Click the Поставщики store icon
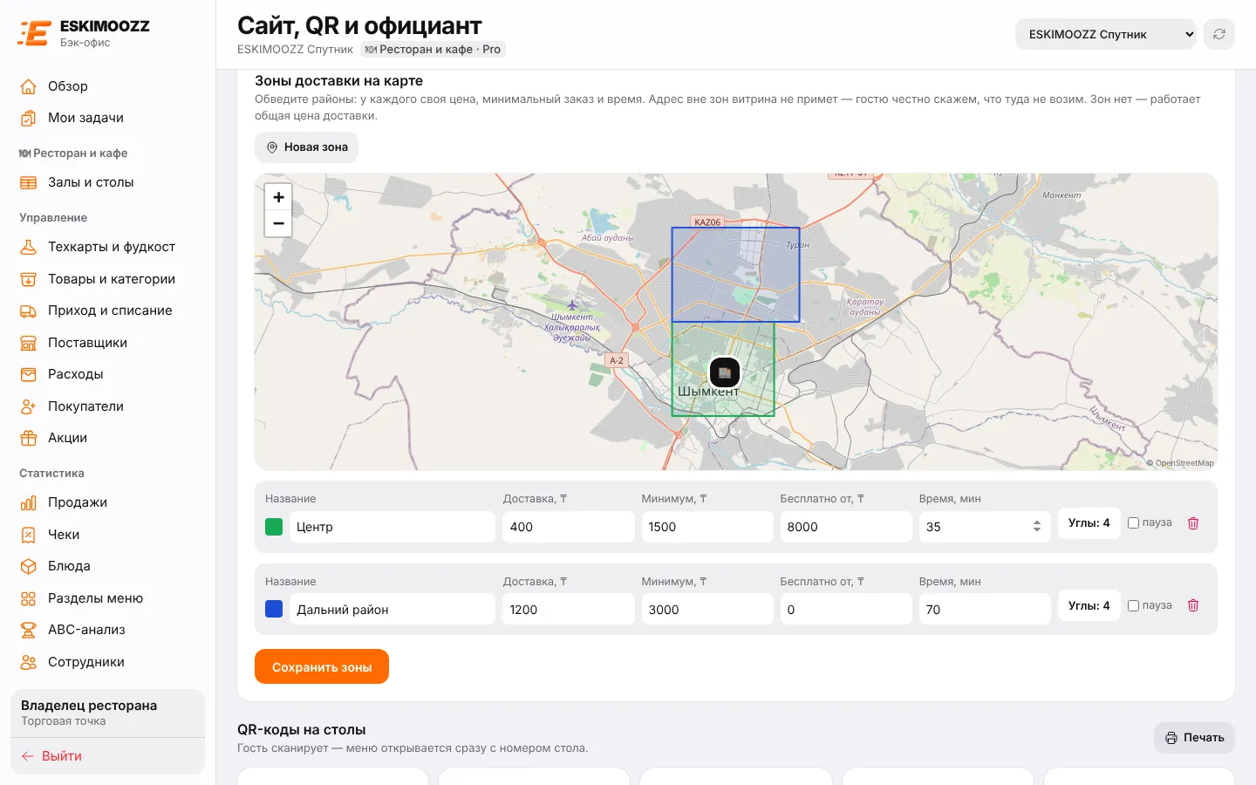Viewport: 1256px width, 785px height. tap(29, 343)
